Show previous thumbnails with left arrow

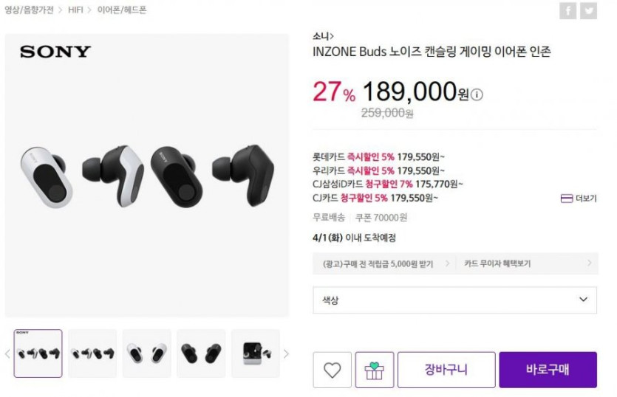[x=7, y=353]
